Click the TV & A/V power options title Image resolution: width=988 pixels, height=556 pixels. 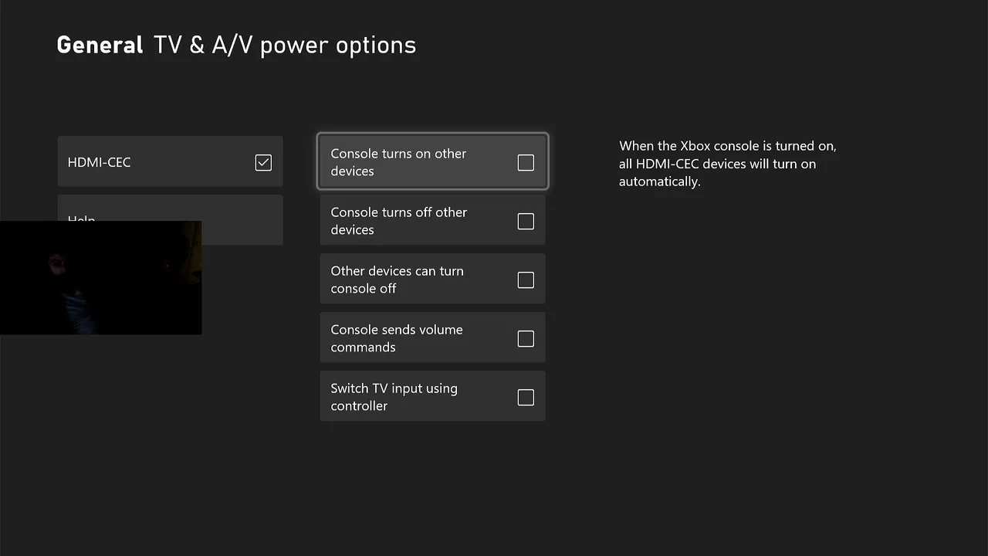tap(285, 45)
